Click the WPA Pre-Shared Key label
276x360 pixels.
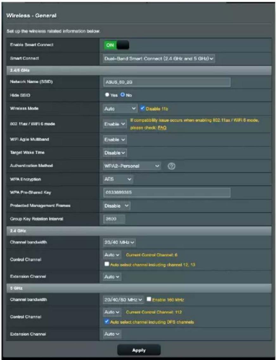[x=30, y=192]
